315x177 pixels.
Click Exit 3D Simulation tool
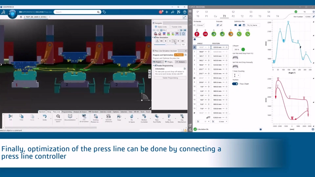[84, 118]
